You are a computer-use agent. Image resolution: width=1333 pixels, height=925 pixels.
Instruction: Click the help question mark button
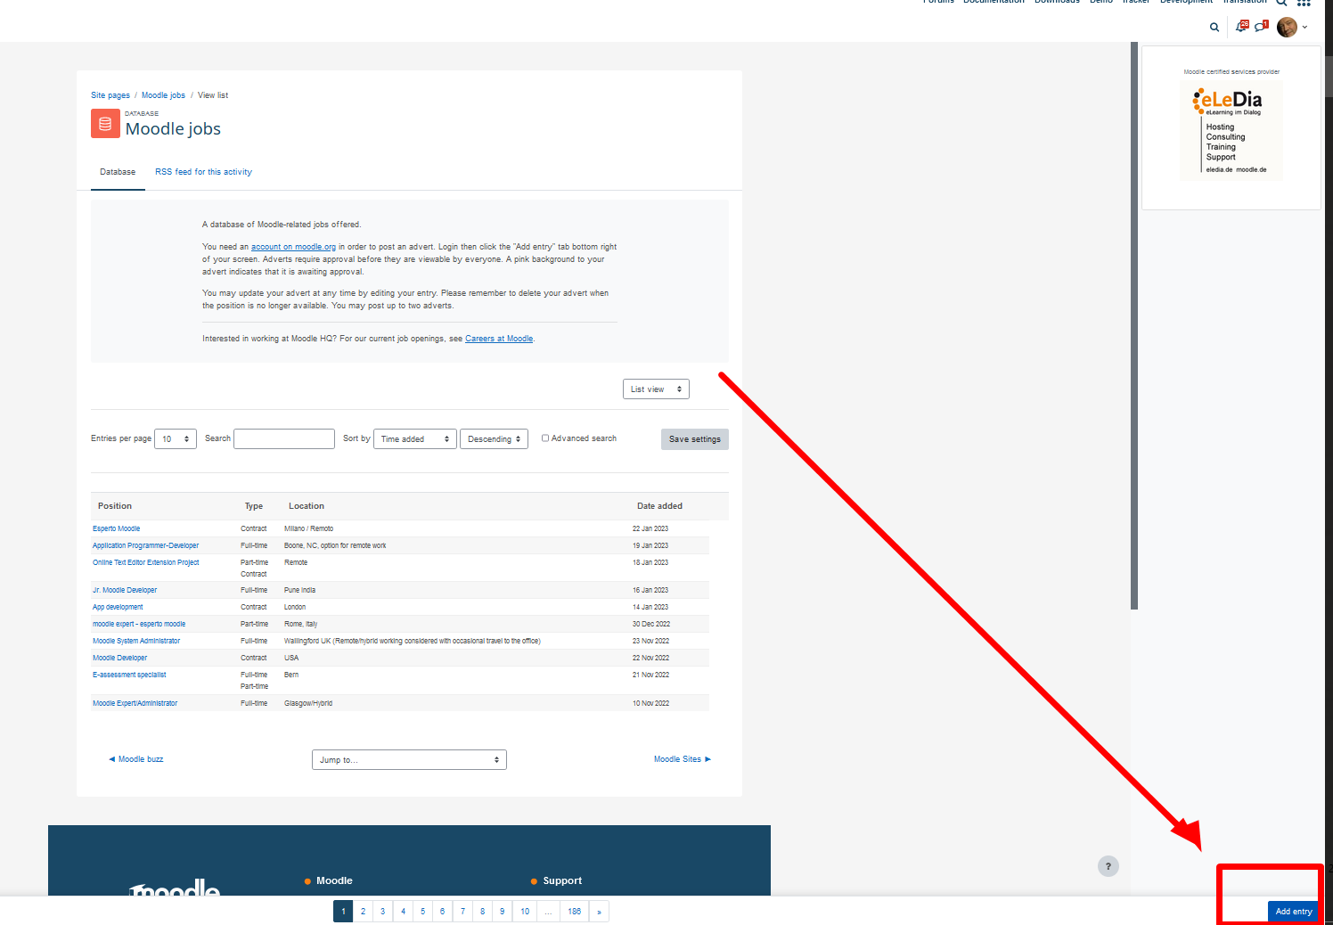pos(1108,866)
